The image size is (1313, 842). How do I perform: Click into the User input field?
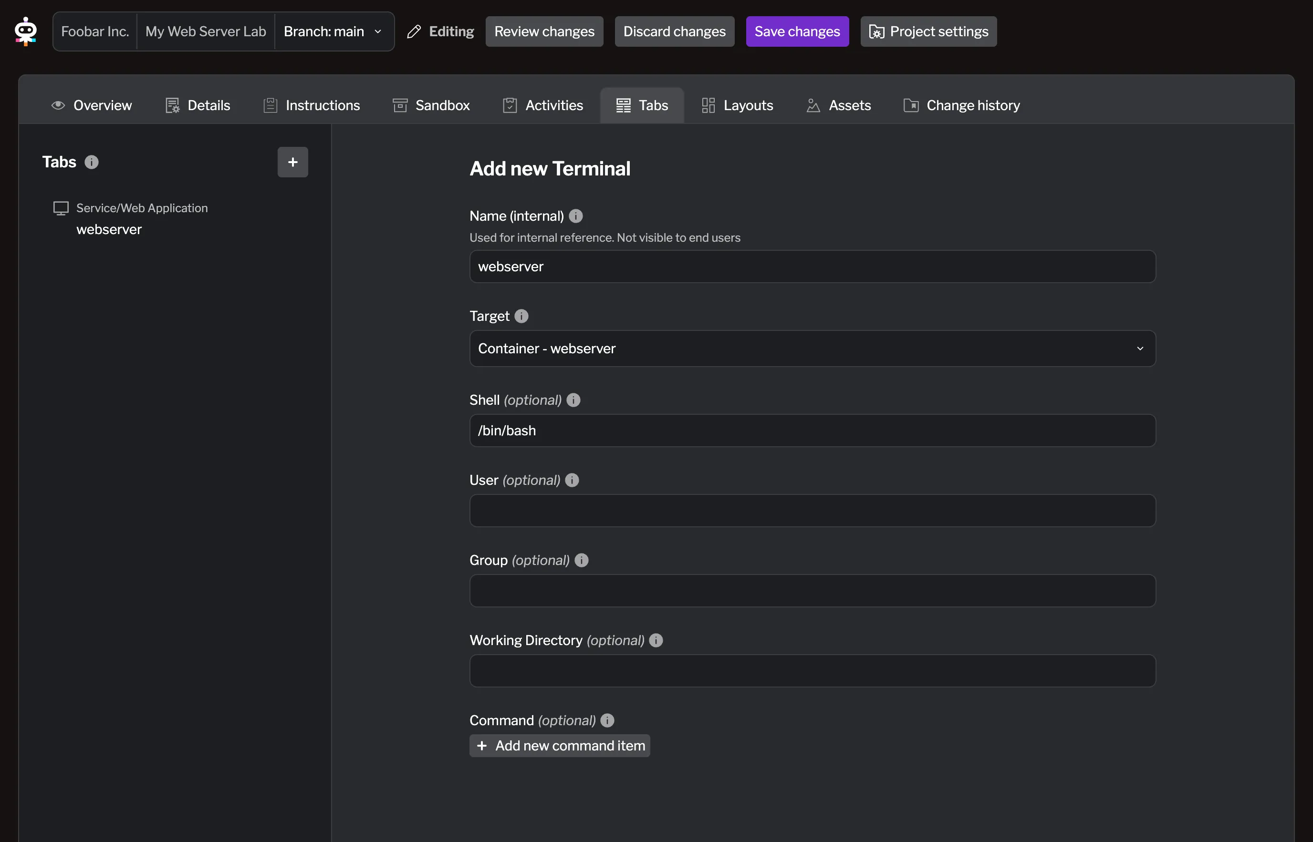[813, 511]
